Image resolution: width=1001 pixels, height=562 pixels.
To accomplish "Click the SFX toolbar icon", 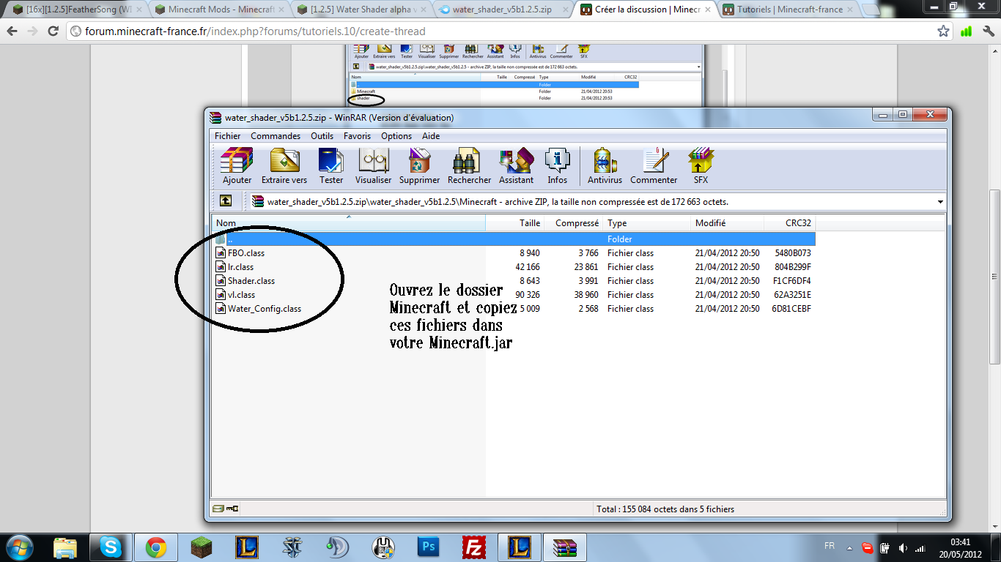I will click(701, 166).
